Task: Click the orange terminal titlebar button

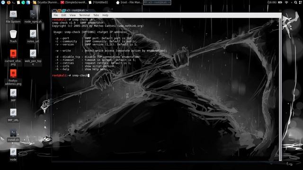Action: pos(59,10)
